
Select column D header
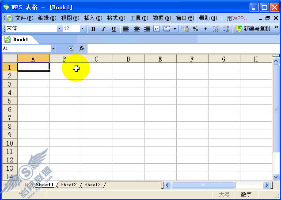point(129,59)
